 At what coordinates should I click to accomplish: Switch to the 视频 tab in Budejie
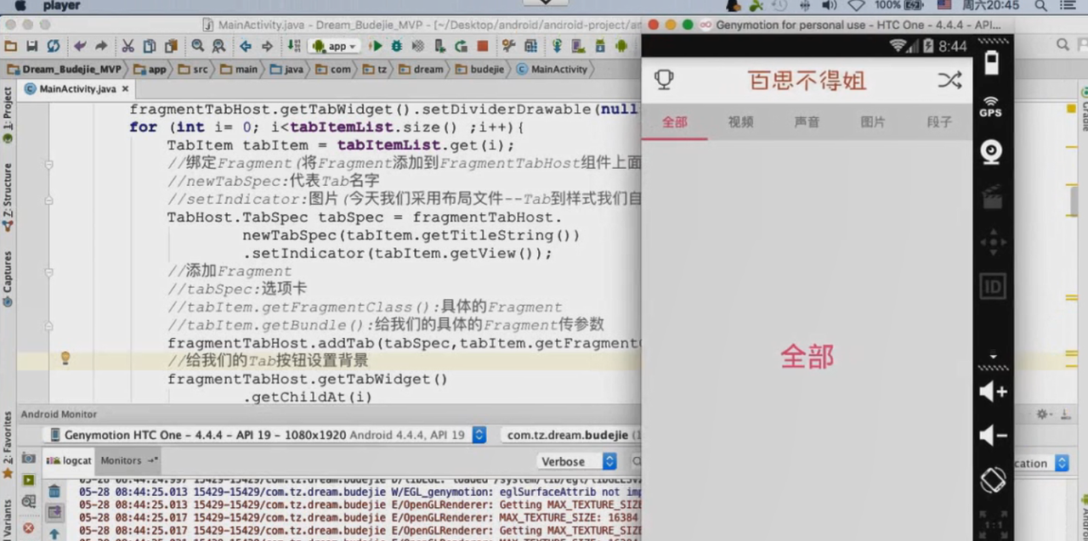739,122
